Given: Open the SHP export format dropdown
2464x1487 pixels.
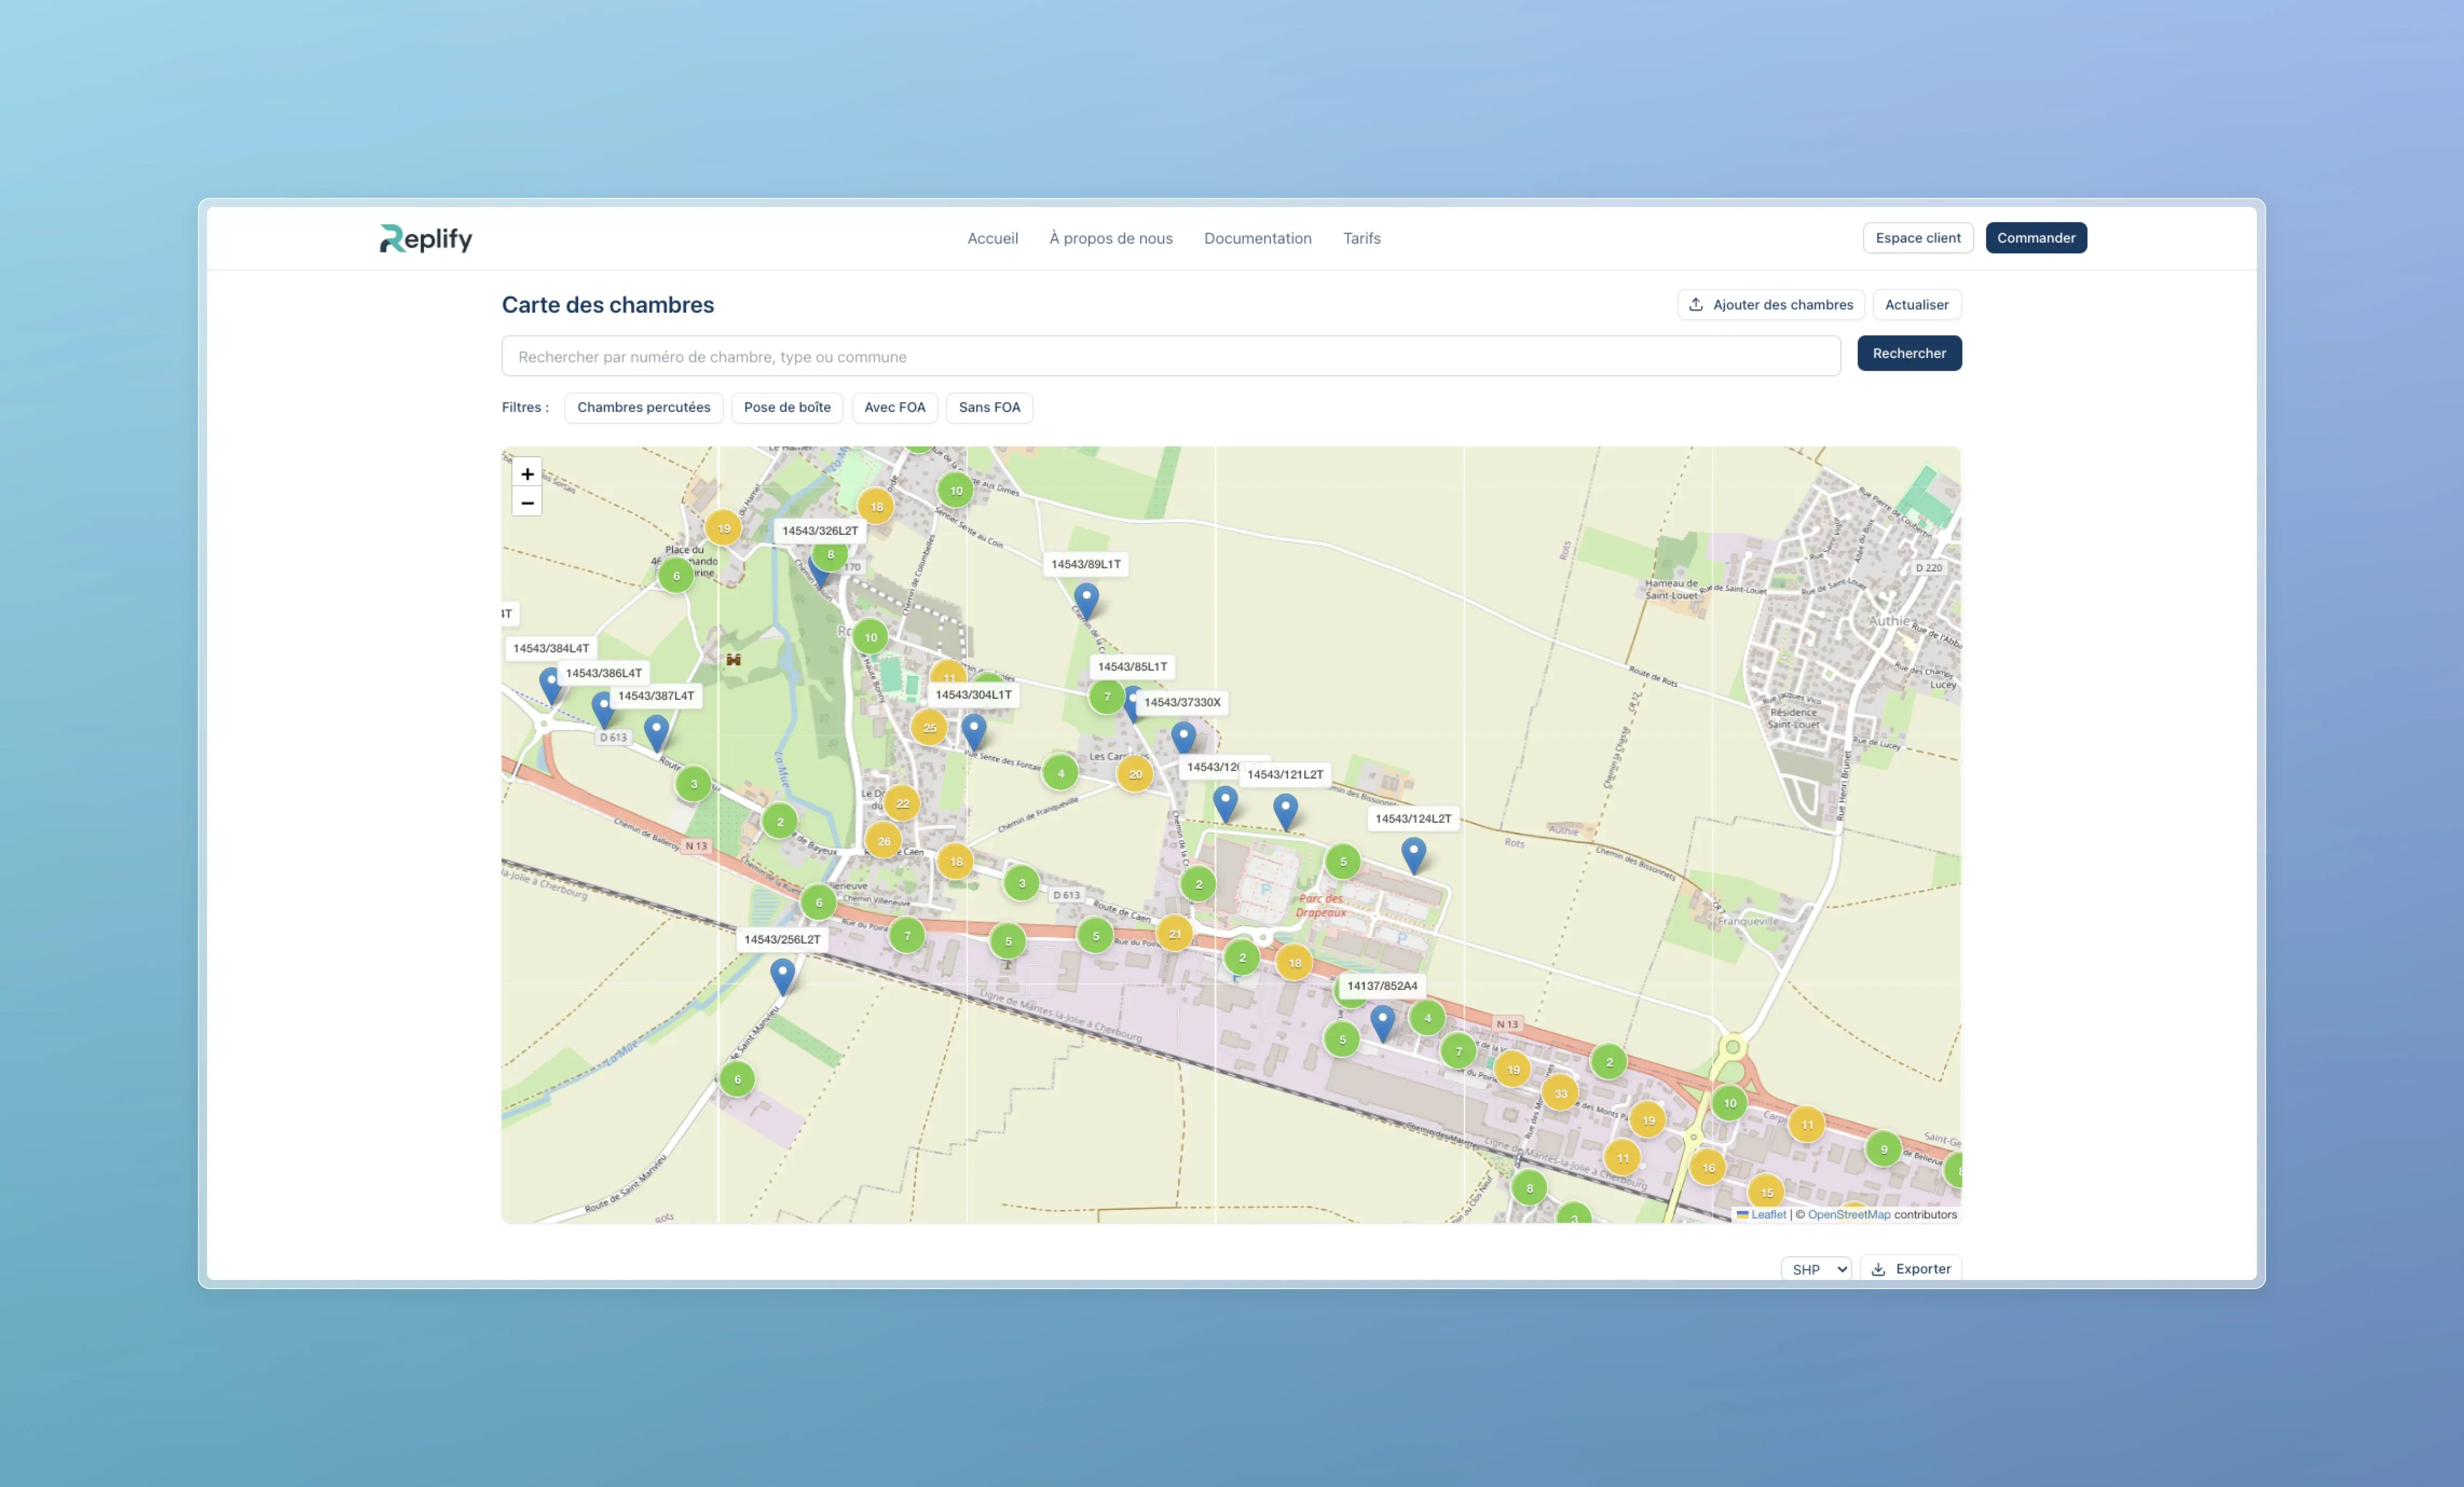Looking at the screenshot, I should pos(1816,1269).
